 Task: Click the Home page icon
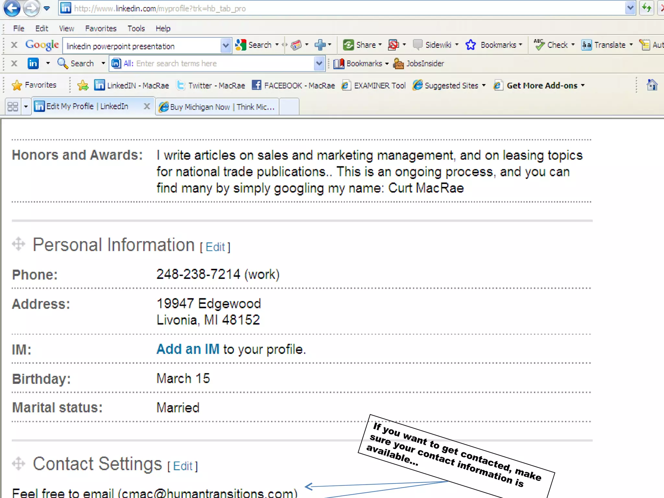click(652, 85)
